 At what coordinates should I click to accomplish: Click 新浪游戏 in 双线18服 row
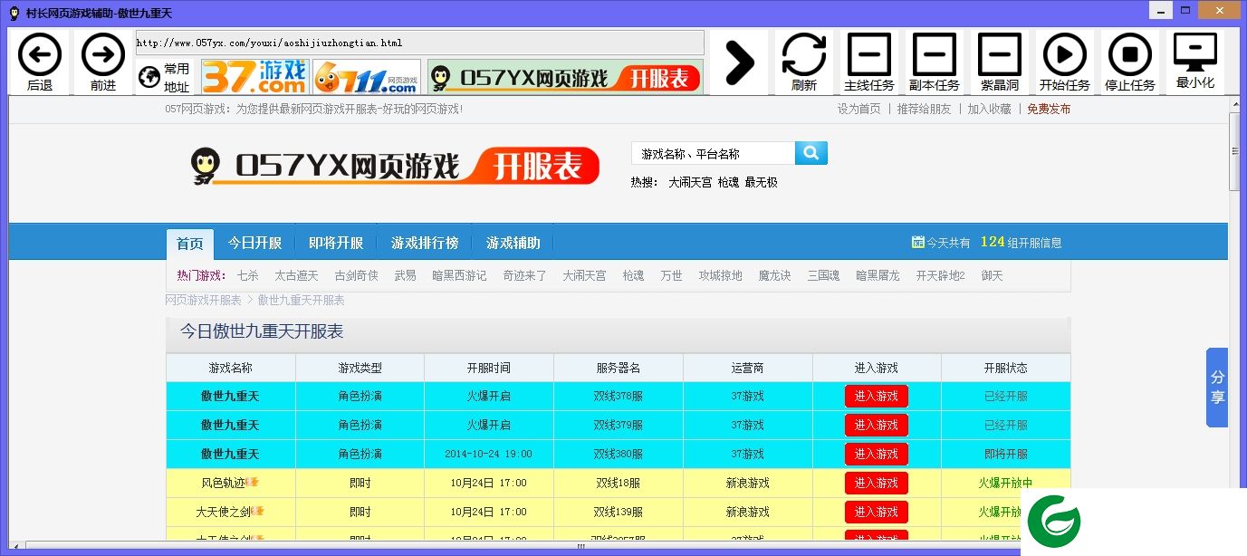pos(748,483)
